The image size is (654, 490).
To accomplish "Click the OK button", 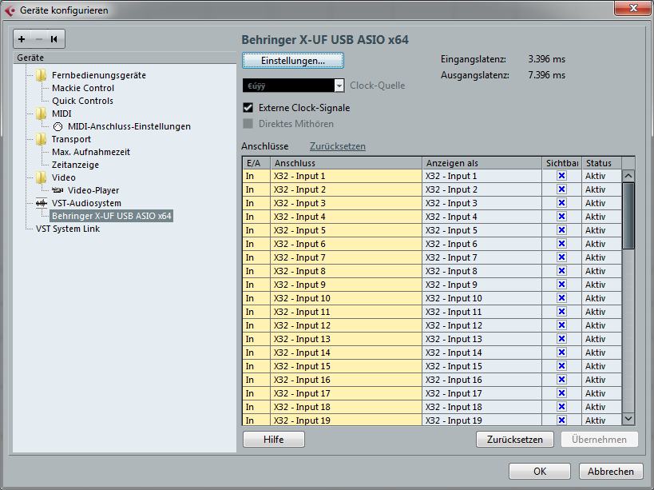I will coord(540,472).
